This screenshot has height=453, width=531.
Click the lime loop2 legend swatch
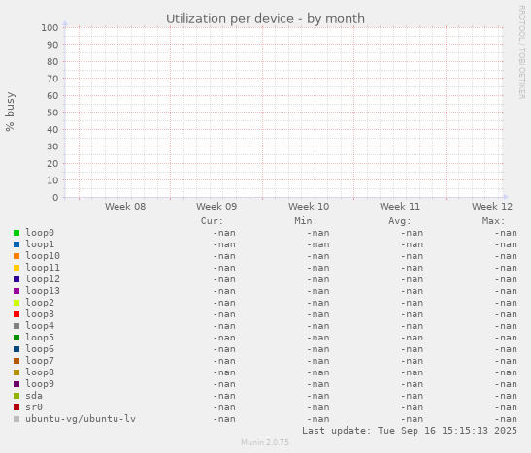[x=17, y=303]
